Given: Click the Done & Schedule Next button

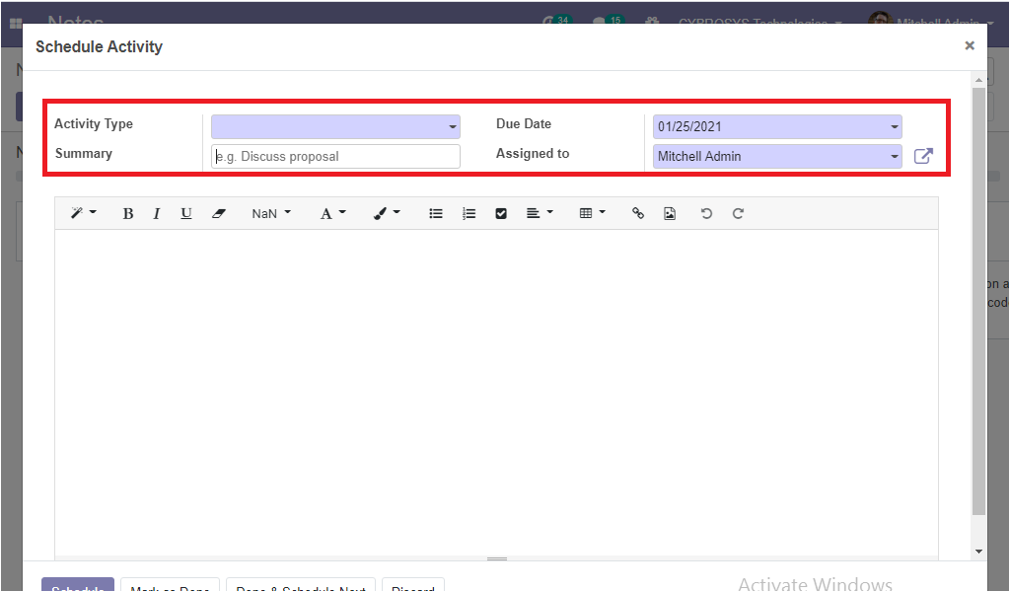Looking at the screenshot, I should coord(301,585).
